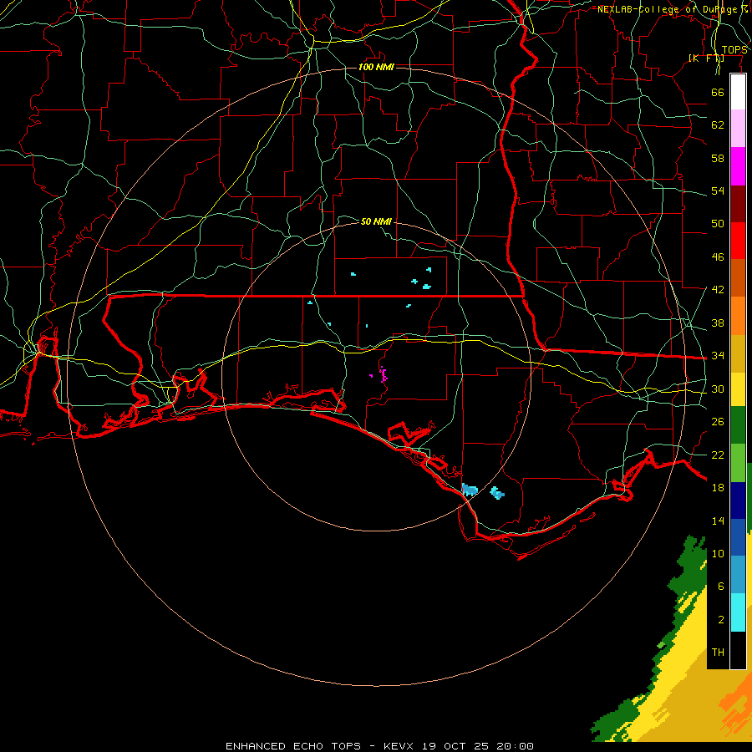Click the black TH threshold swatch
This screenshot has width=752, height=752.
[x=738, y=650]
